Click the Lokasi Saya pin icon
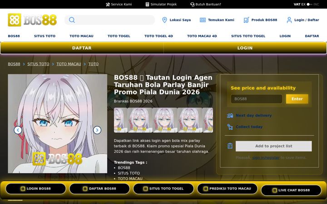The width and height of the screenshot is (327, 204). 164,20
